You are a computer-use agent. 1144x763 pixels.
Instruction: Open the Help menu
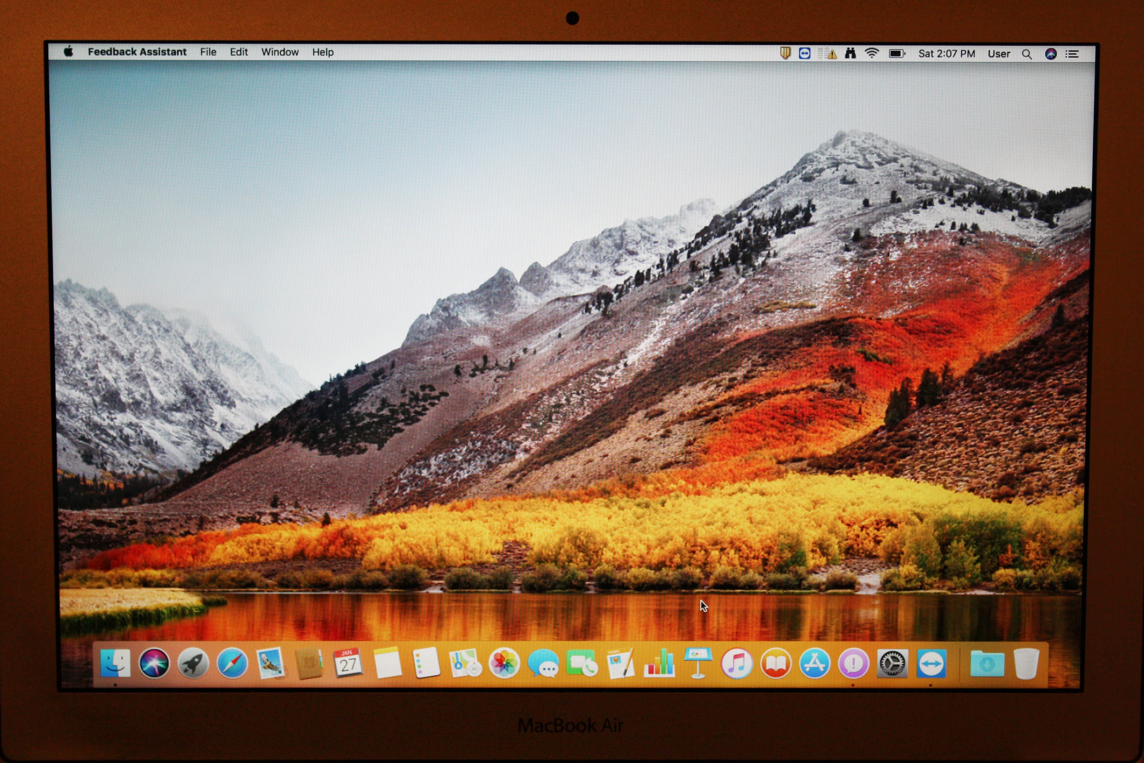[x=322, y=52]
